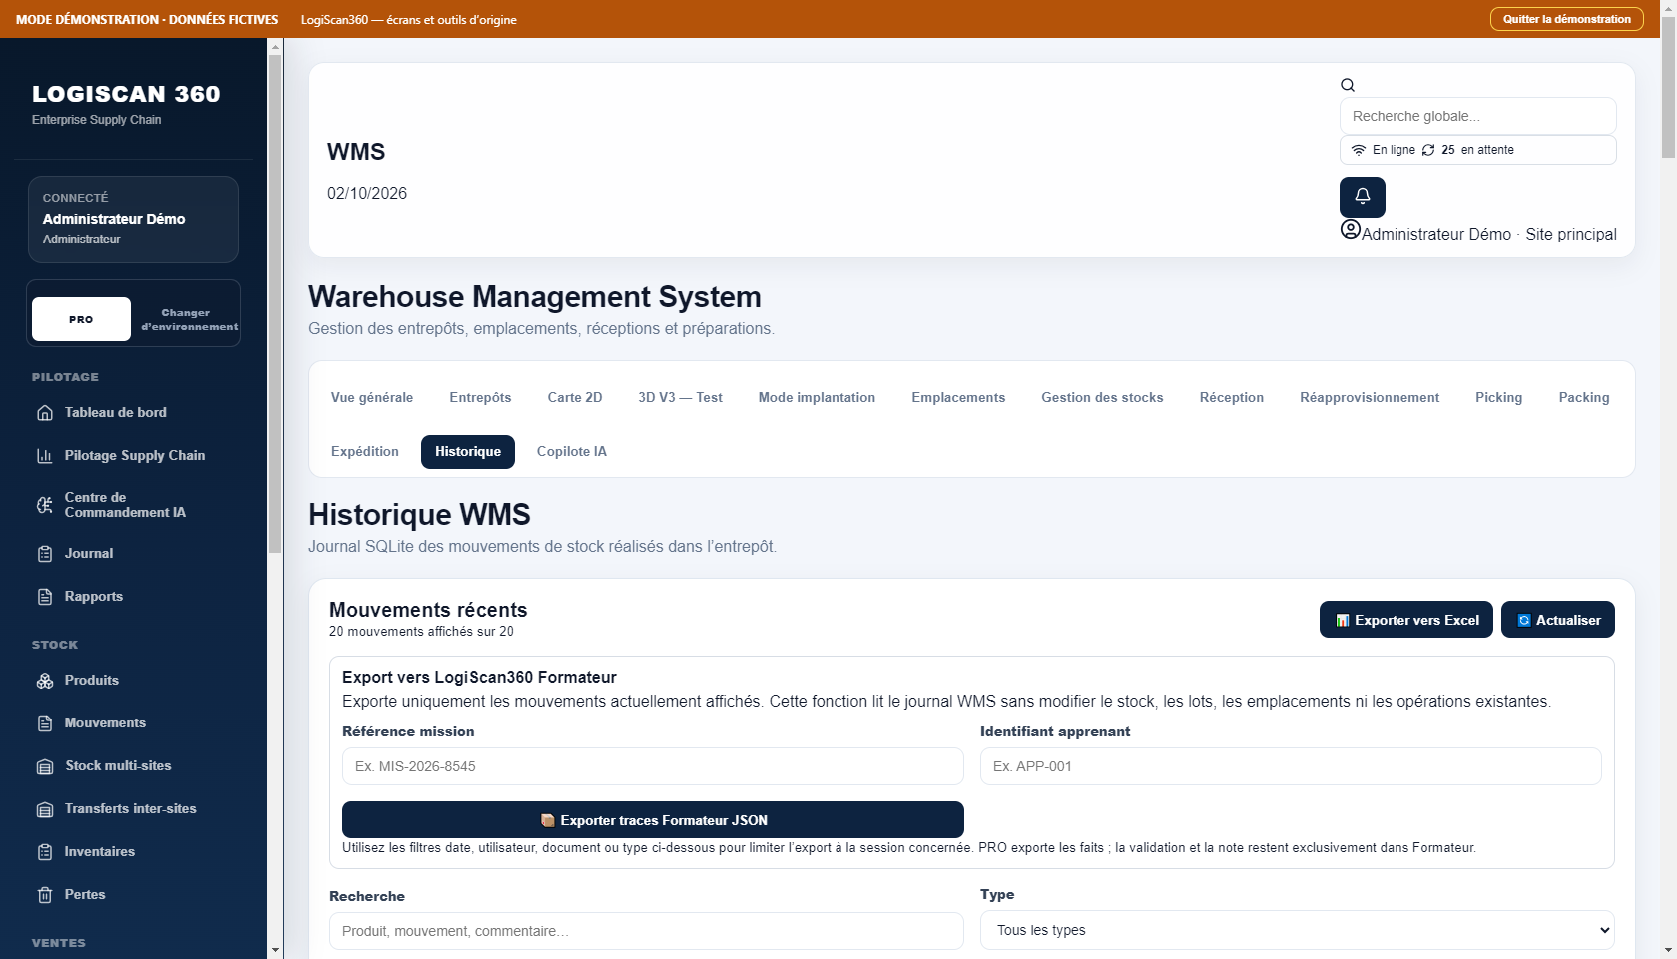Click the En ligne wifi status icon

[1359, 150]
